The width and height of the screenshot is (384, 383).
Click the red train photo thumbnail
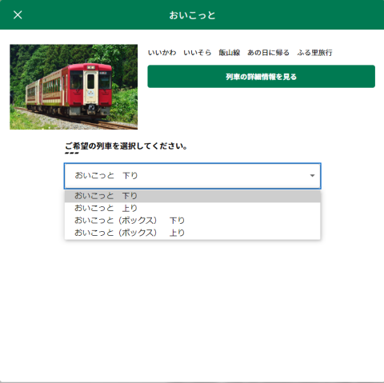74,87
